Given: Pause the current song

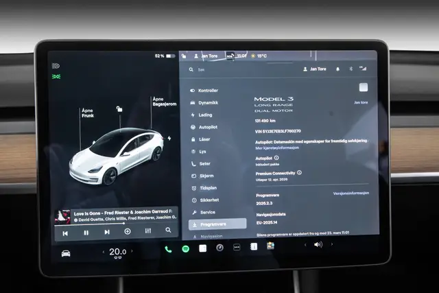Looking at the screenshot, I should pyautogui.click(x=86, y=233).
